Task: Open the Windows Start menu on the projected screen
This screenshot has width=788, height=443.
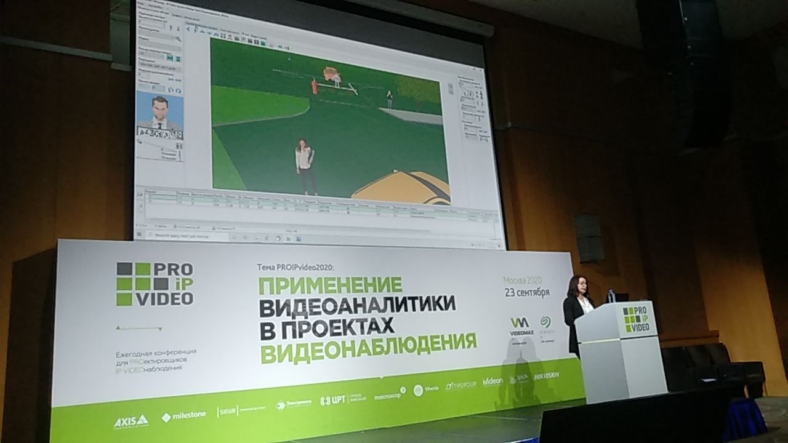Action: point(139,234)
